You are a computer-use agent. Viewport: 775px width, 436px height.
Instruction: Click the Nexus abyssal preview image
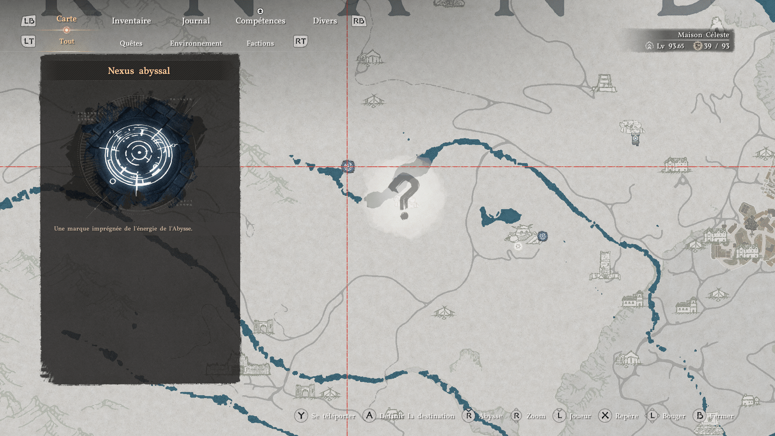pos(138,153)
